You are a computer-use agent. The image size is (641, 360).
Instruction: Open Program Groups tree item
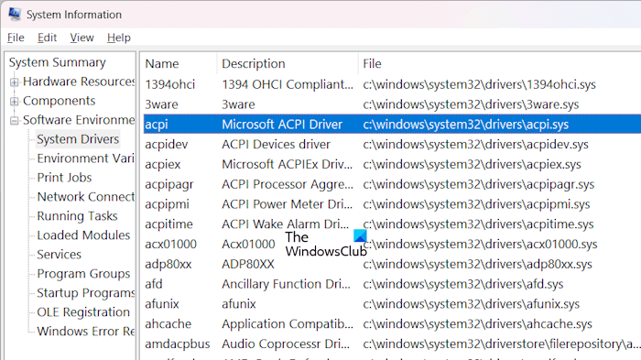coord(83,274)
